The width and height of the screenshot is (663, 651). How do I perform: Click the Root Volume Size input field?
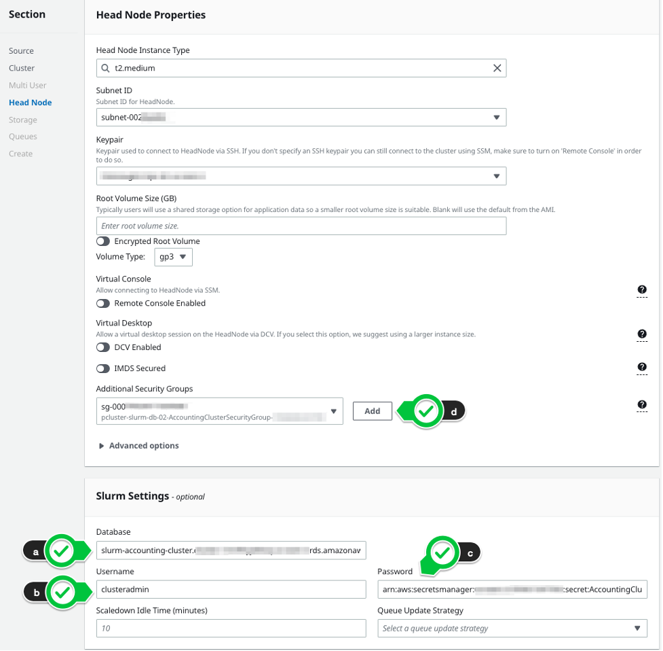click(x=301, y=225)
